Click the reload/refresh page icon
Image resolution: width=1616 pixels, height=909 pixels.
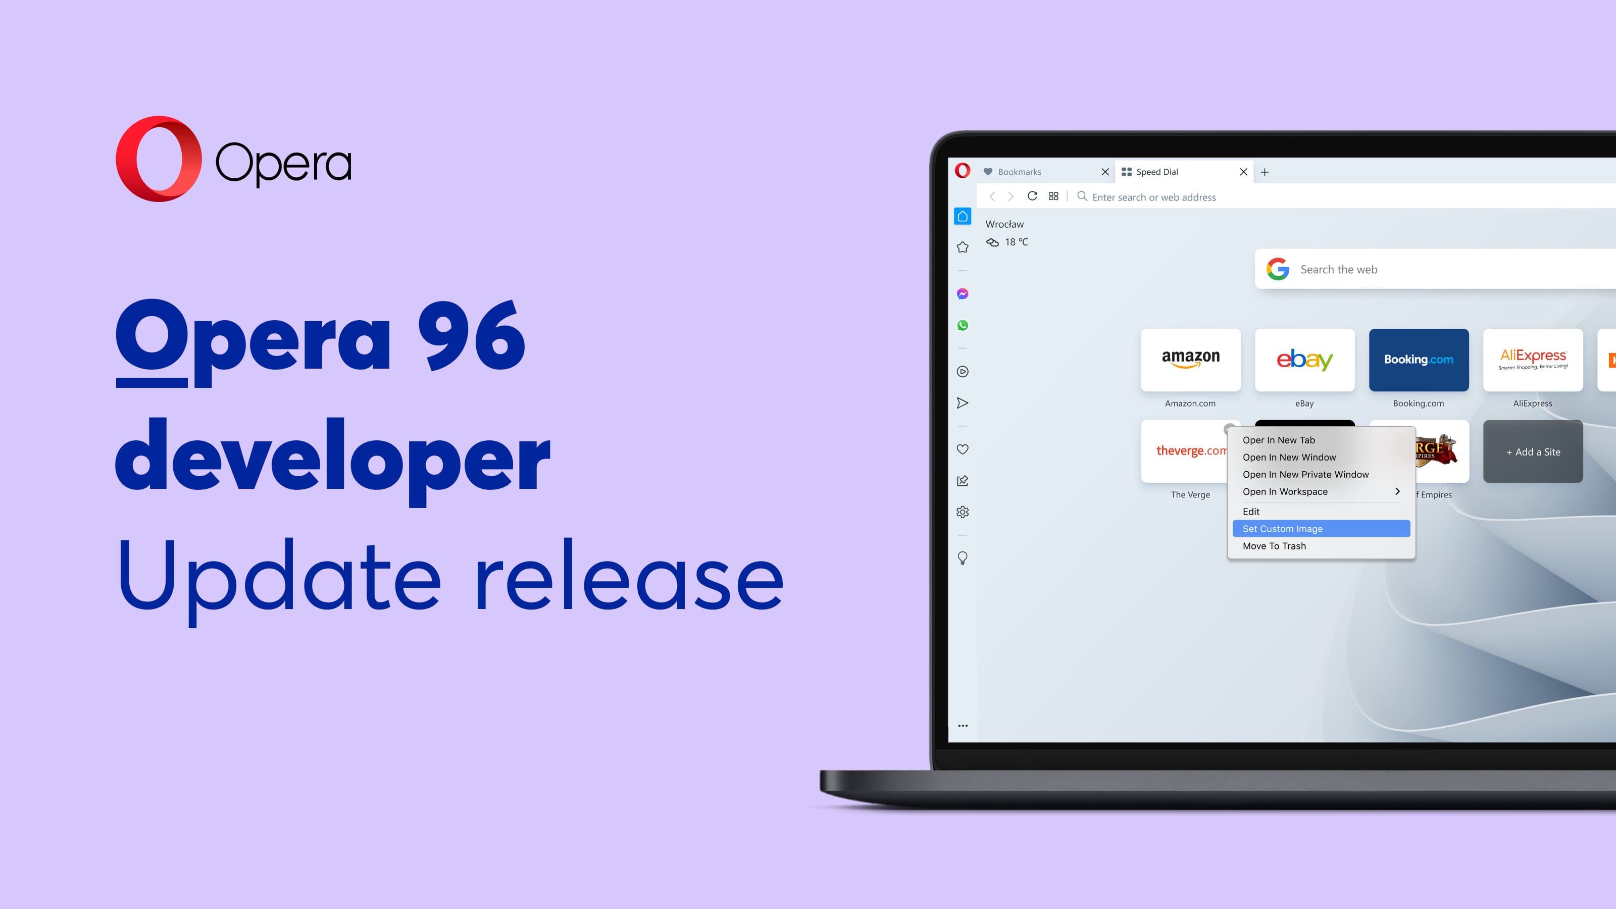click(x=1031, y=196)
